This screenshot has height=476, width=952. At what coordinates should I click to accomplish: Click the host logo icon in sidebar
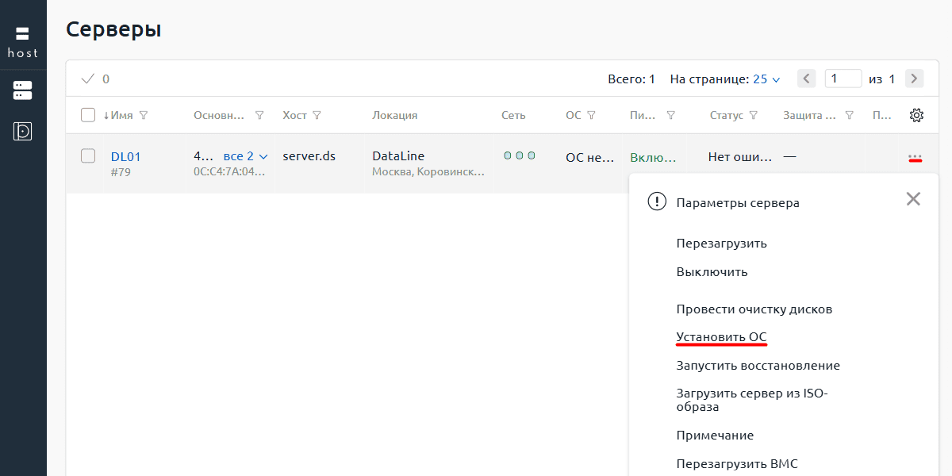[22, 41]
